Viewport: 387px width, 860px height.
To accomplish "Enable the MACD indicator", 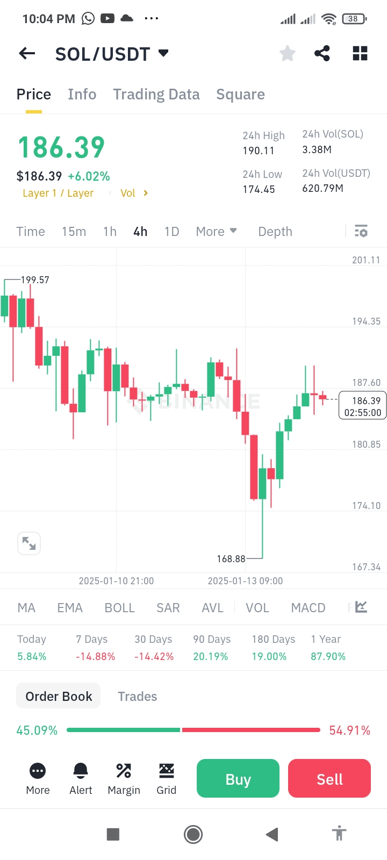I will point(308,608).
